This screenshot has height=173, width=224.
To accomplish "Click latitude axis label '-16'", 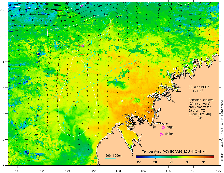I will [x=3, y=114].
